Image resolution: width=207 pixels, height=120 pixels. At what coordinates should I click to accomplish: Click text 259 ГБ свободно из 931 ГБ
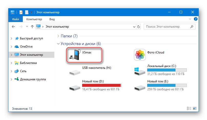click(165, 89)
